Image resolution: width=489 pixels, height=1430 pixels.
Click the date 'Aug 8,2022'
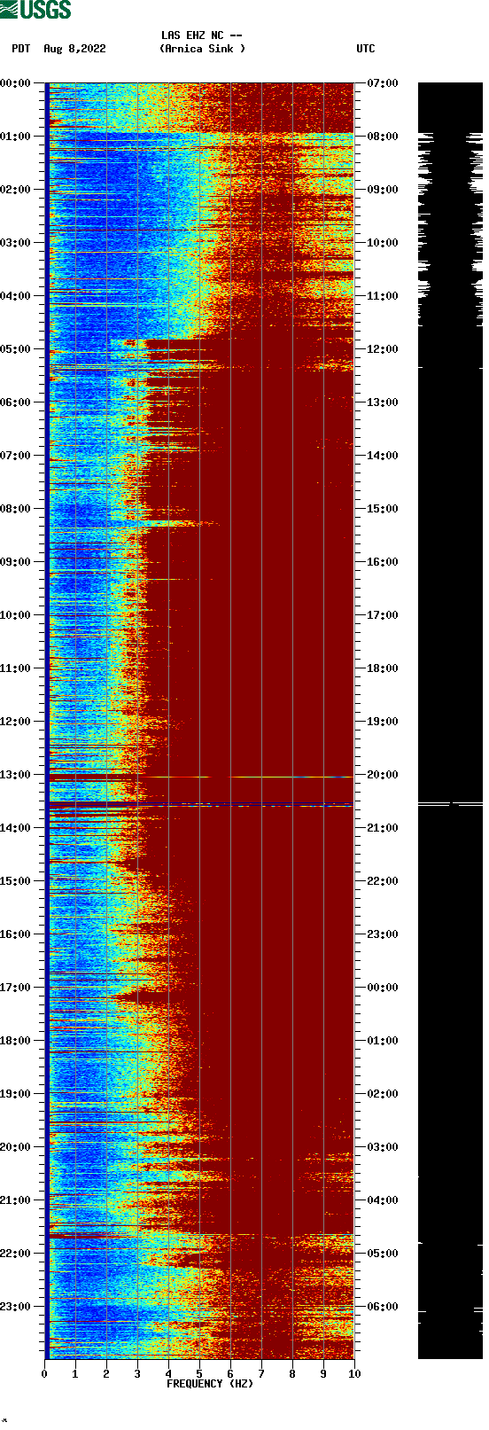74,49
